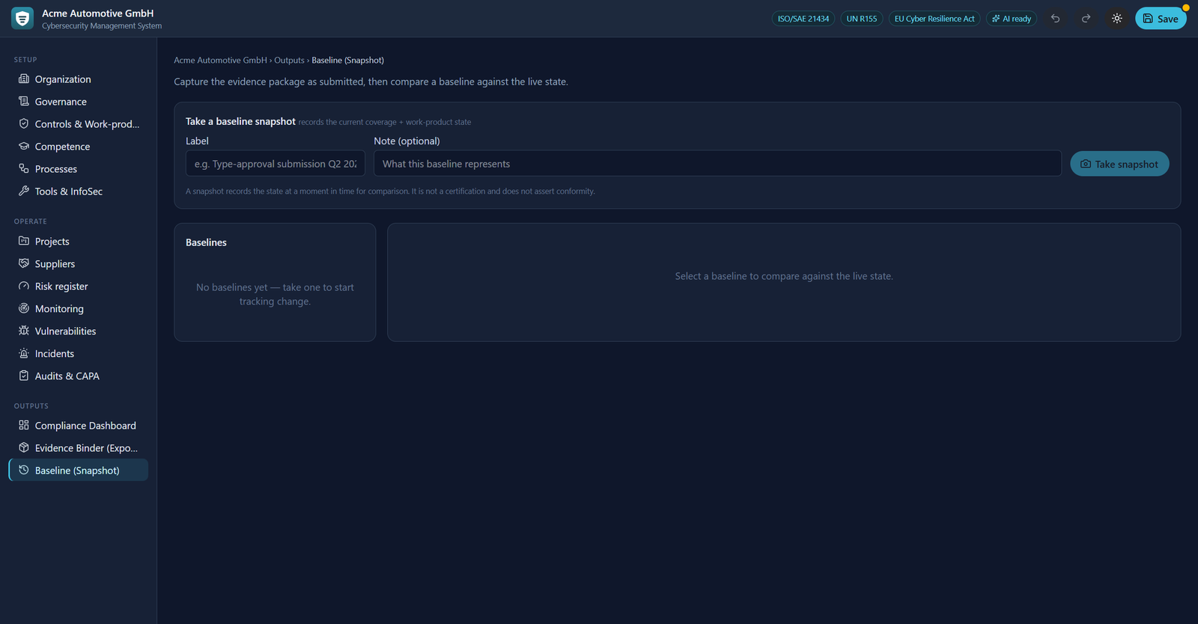Toggle light/dark theme sun icon
1198x624 pixels.
[1117, 19]
